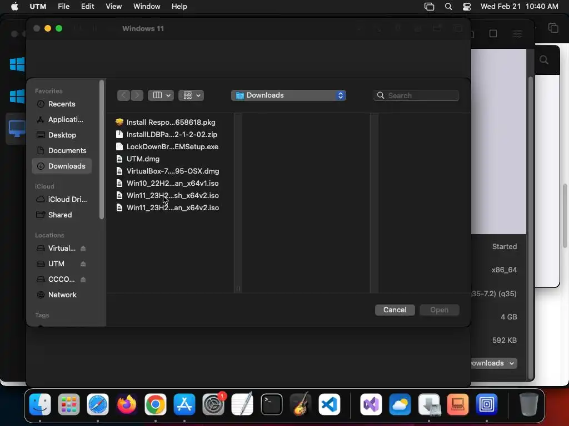Open Trash from the Dock

529,404
